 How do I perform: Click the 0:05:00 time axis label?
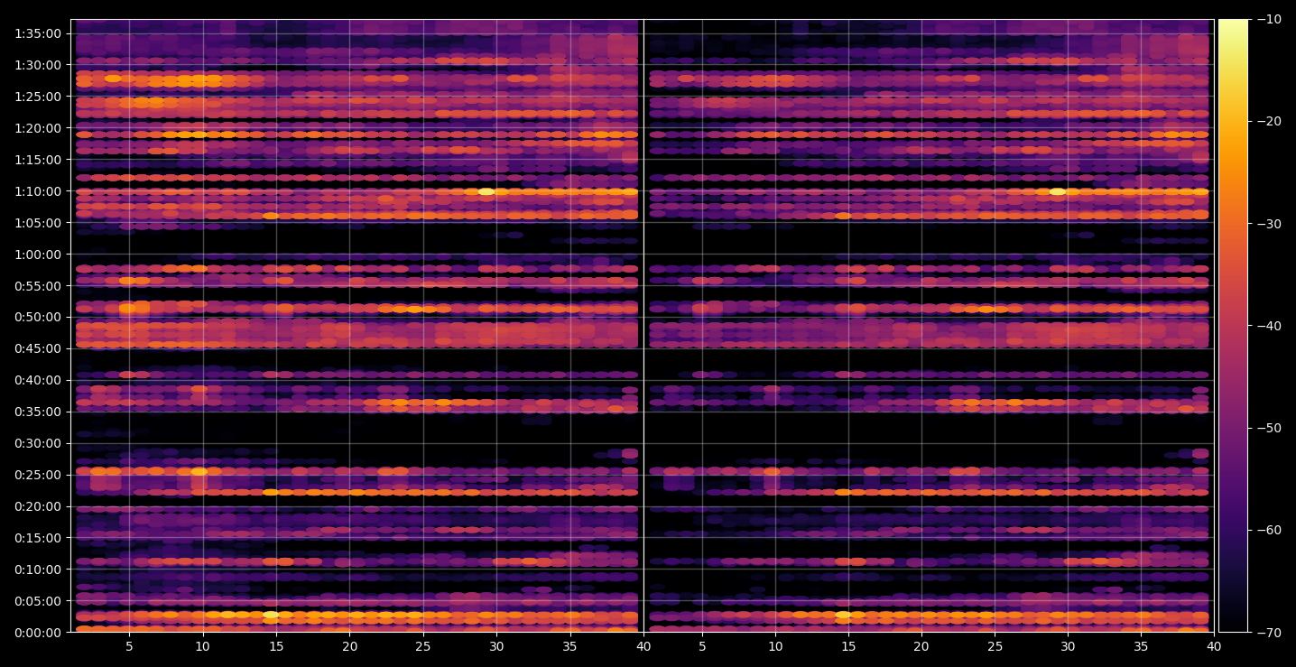[x=38, y=601]
